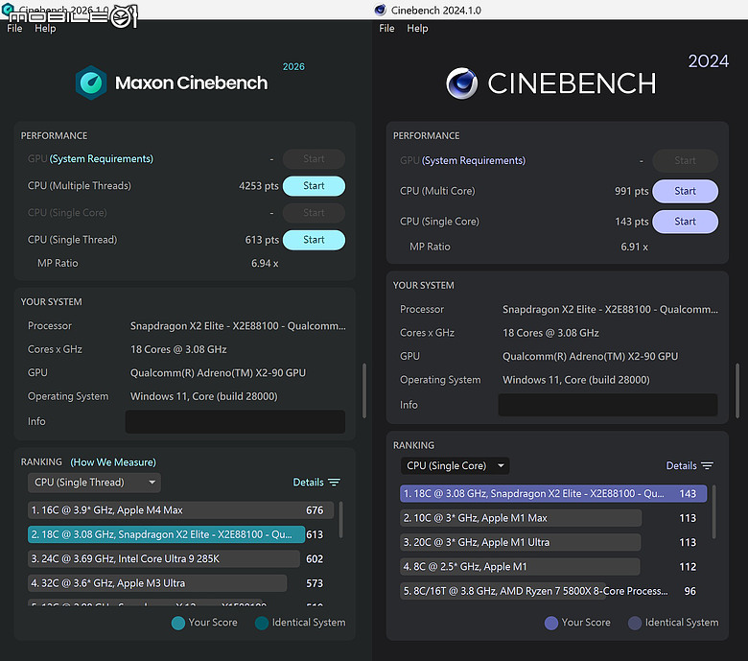Expand CPU (Single Thread) ranking dropdown
Viewport: 748px width, 661px height.
point(94,483)
